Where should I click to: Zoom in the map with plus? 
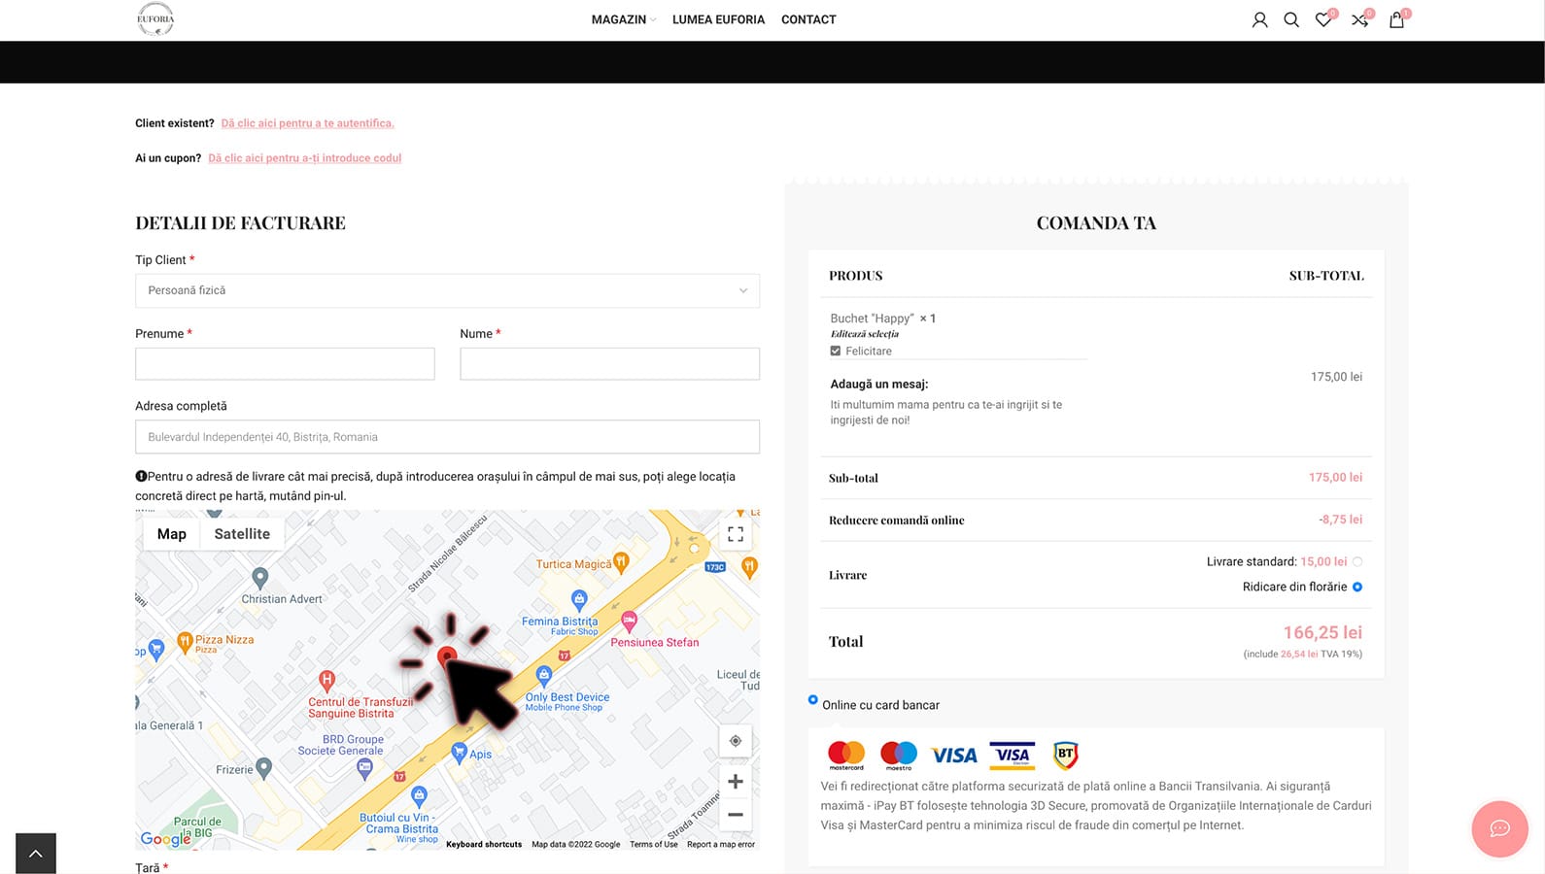(x=736, y=782)
